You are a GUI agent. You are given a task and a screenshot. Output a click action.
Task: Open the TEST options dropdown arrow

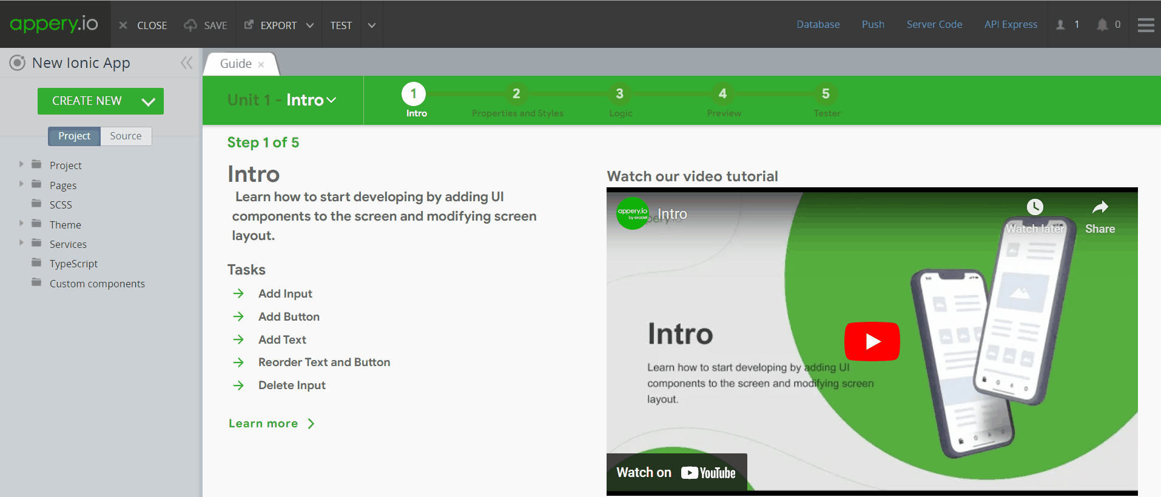click(372, 25)
